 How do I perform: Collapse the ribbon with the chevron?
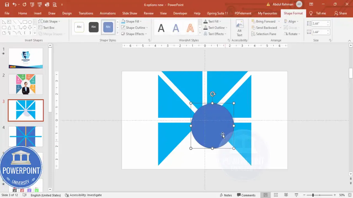pyautogui.click(x=349, y=40)
